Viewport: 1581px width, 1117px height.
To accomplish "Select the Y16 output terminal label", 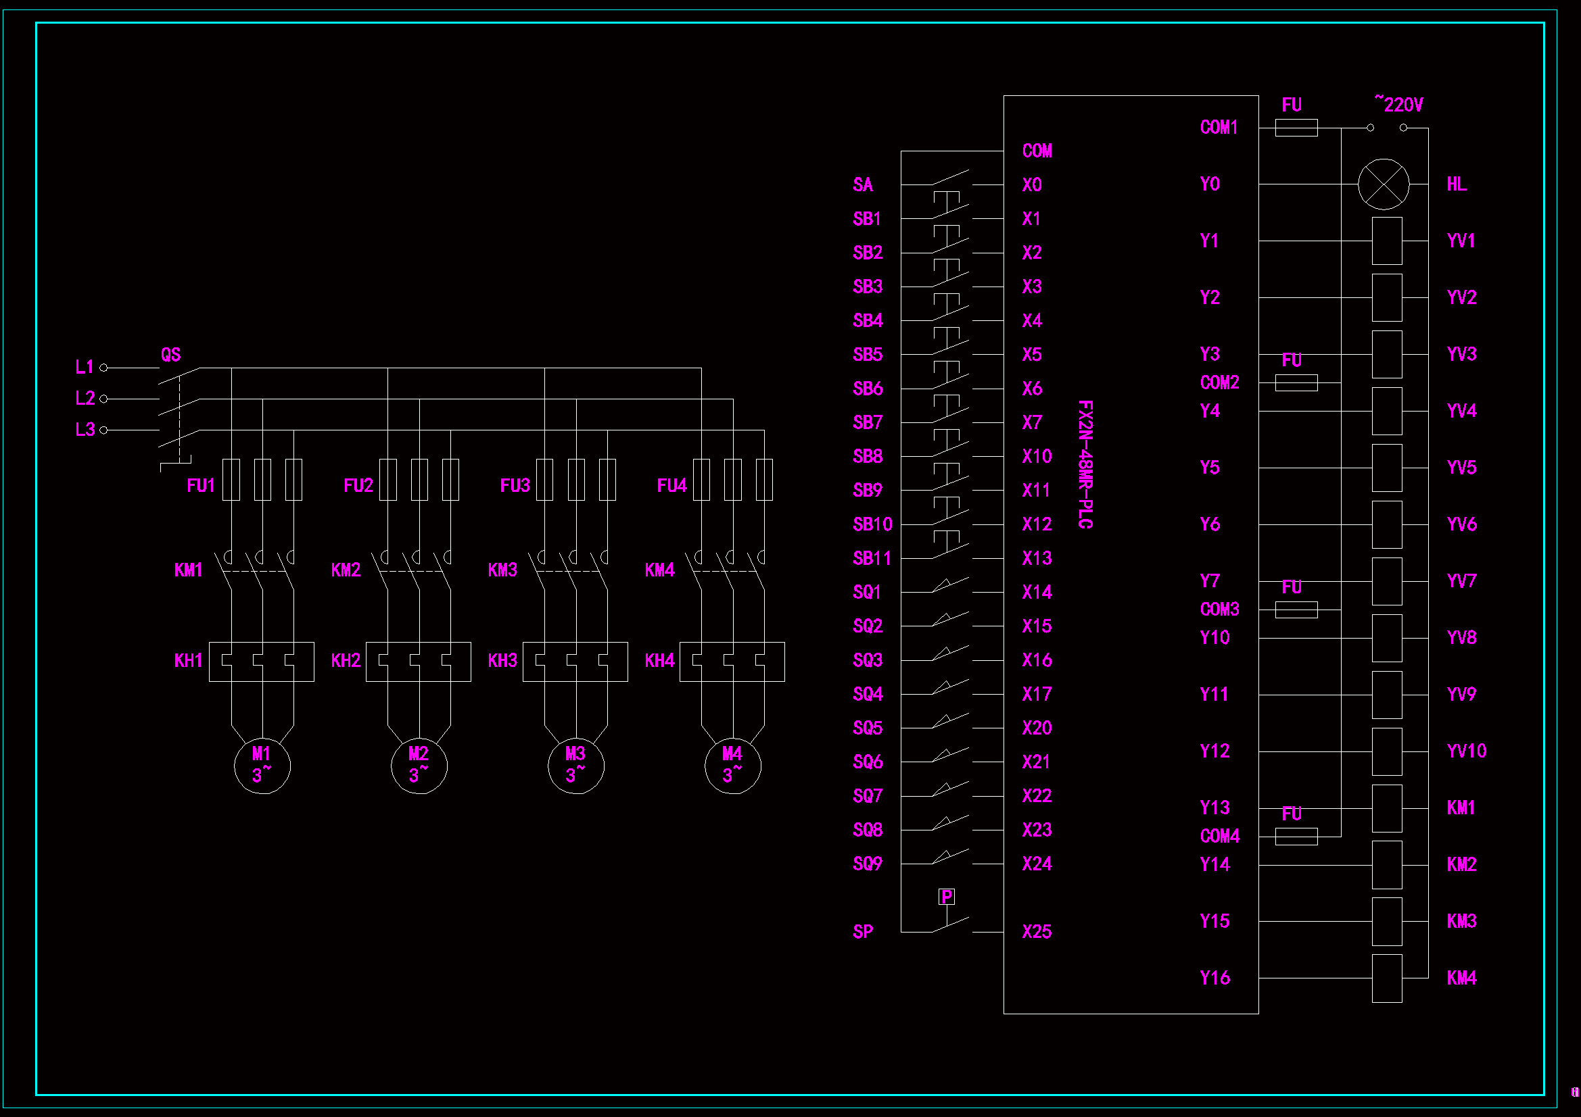I will coord(1214,978).
